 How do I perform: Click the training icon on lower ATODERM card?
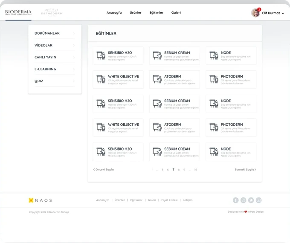pos(157,127)
